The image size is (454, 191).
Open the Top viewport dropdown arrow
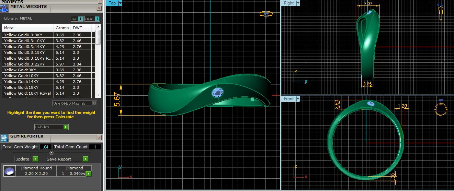tap(120, 3)
